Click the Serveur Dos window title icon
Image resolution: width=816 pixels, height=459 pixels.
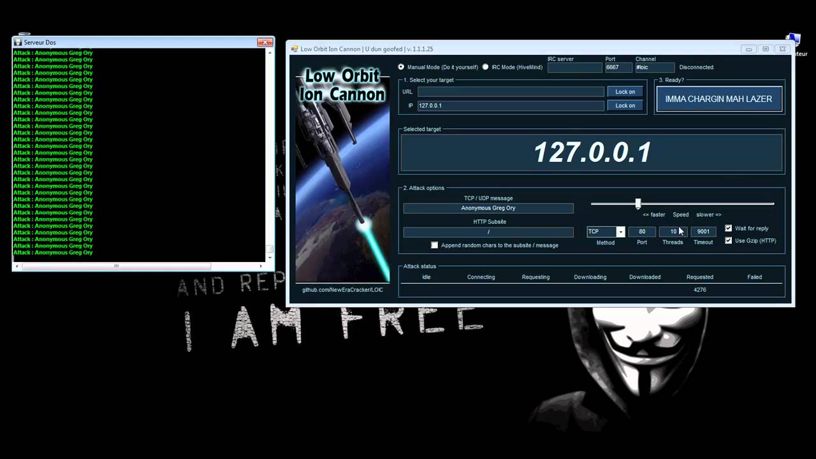click(x=18, y=42)
